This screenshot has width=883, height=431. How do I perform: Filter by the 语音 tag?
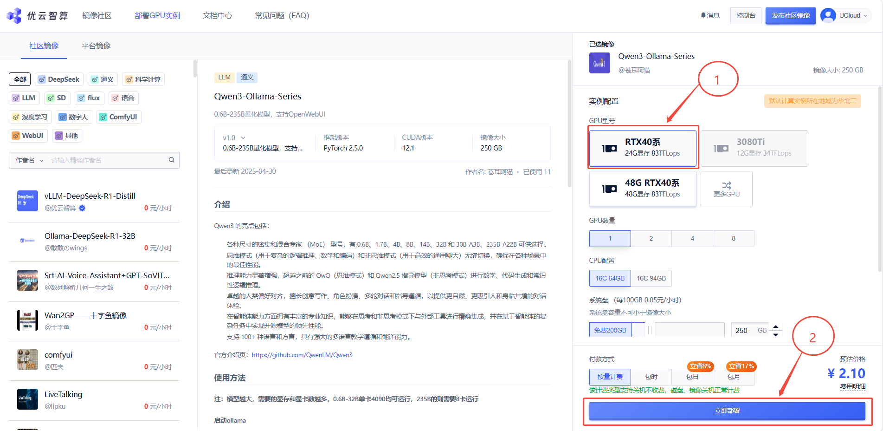coord(123,98)
